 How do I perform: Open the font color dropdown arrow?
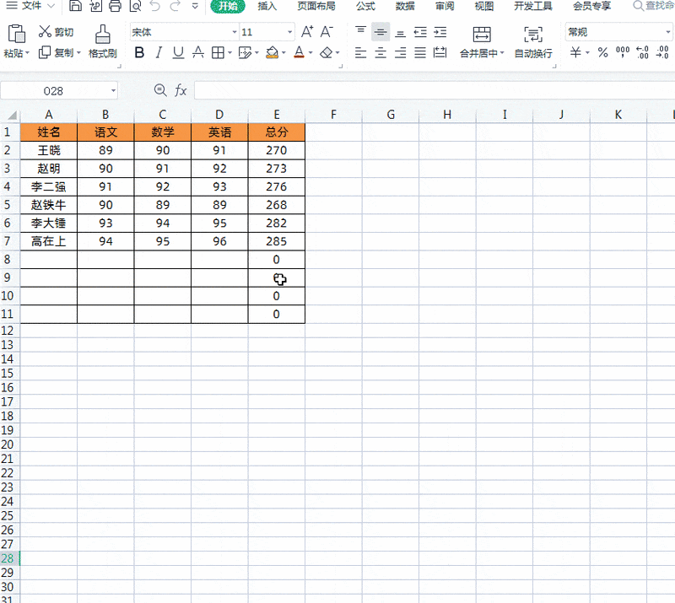point(310,53)
